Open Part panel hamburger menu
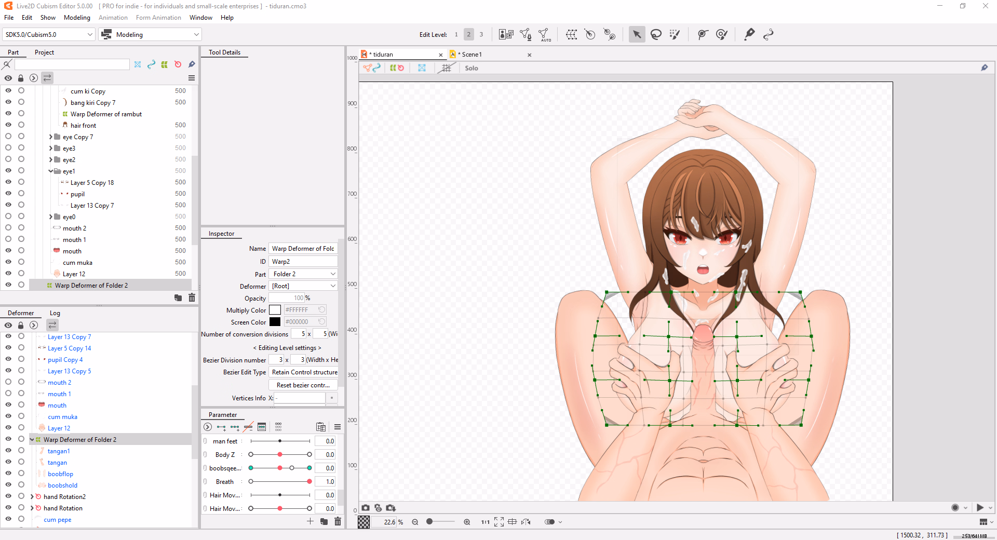 coord(192,78)
